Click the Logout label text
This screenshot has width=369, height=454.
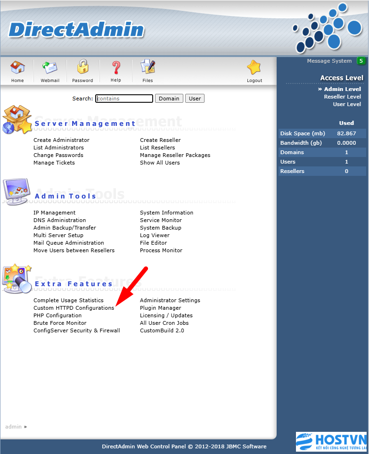[x=254, y=81]
